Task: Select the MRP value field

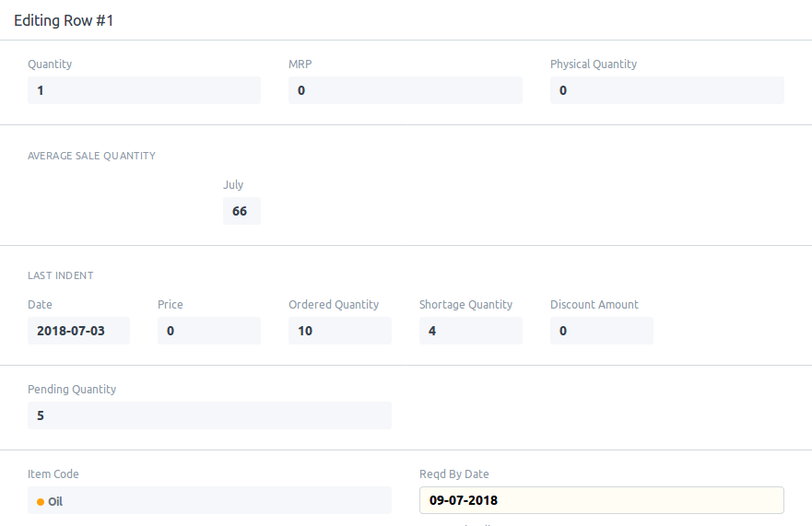Action: 405,90
